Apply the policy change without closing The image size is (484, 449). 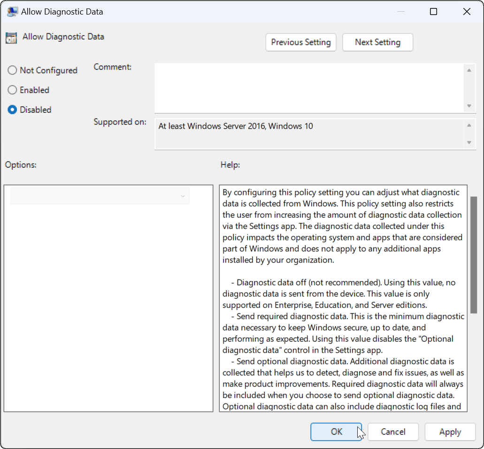450,432
